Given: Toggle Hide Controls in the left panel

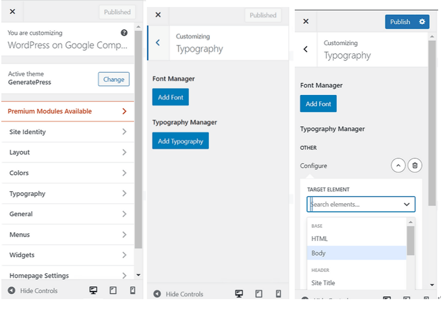Looking at the screenshot, I should point(33,291).
